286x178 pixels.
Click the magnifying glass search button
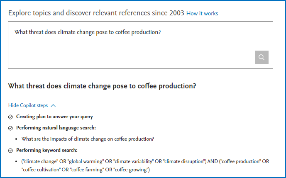point(262,57)
